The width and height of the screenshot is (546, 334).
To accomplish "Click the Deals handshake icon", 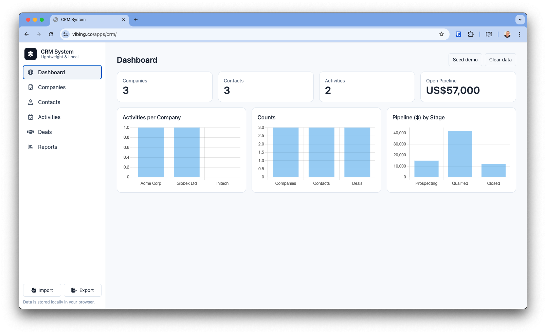I will 31,132.
